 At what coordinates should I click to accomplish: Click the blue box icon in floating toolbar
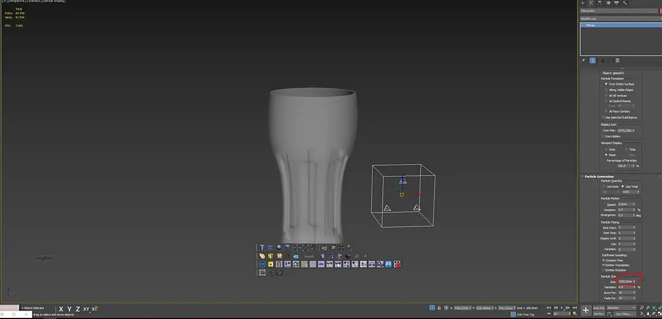pos(287,248)
